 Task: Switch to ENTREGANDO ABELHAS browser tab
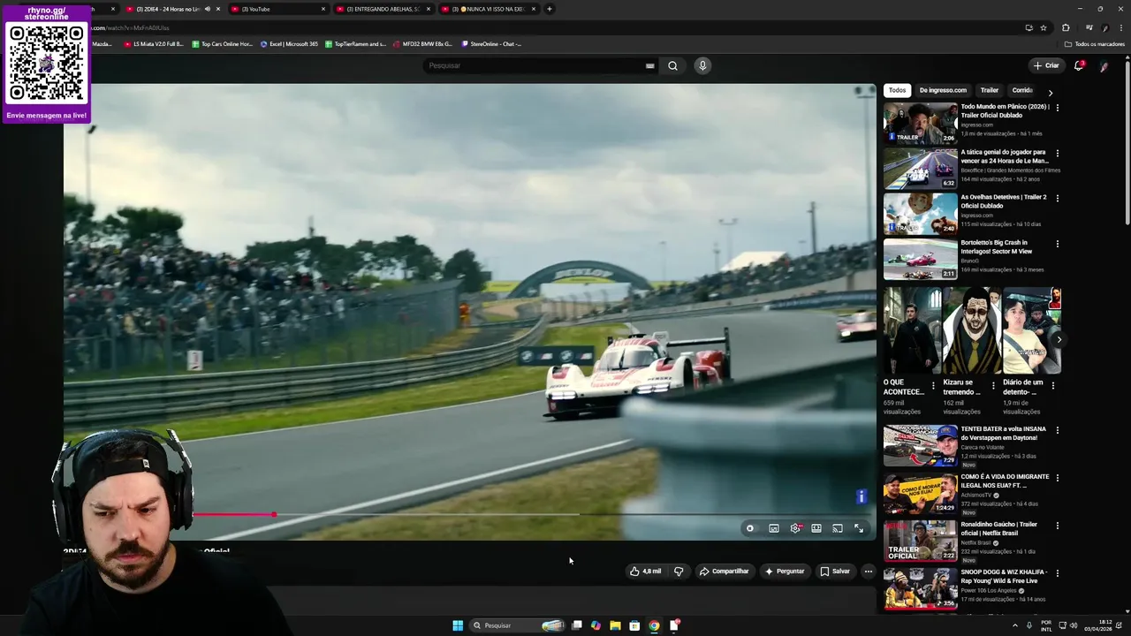click(x=383, y=9)
